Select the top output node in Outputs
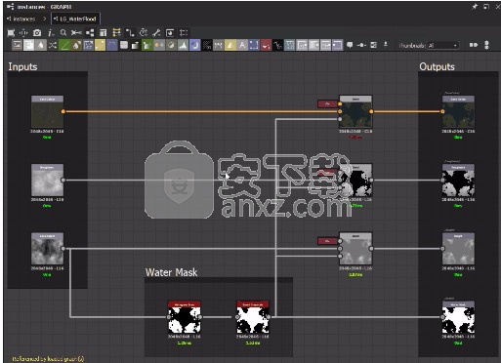The width and height of the screenshot is (501, 363). click(x=458, y=111)
